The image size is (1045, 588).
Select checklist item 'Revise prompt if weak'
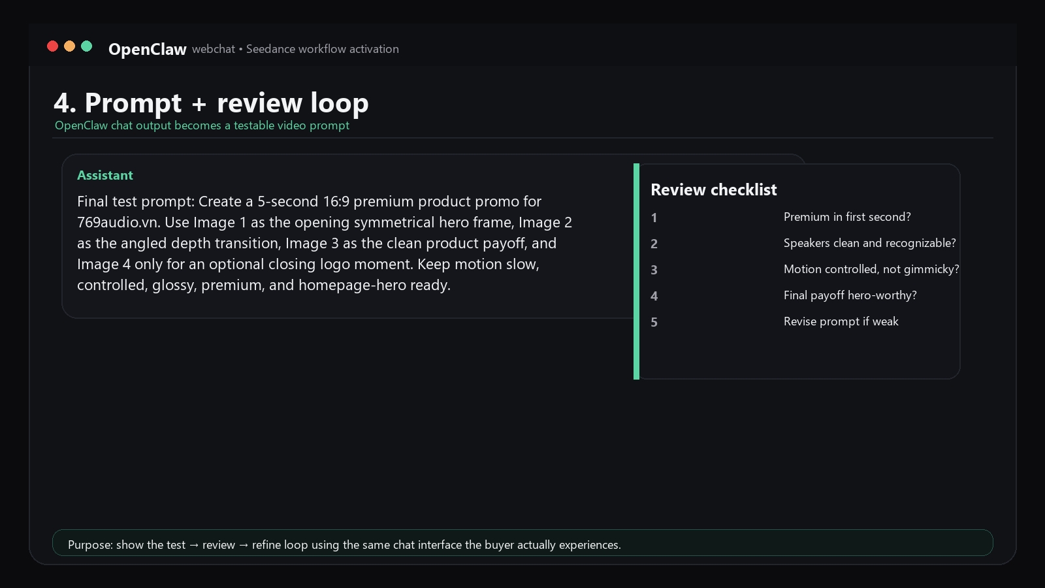841,321
